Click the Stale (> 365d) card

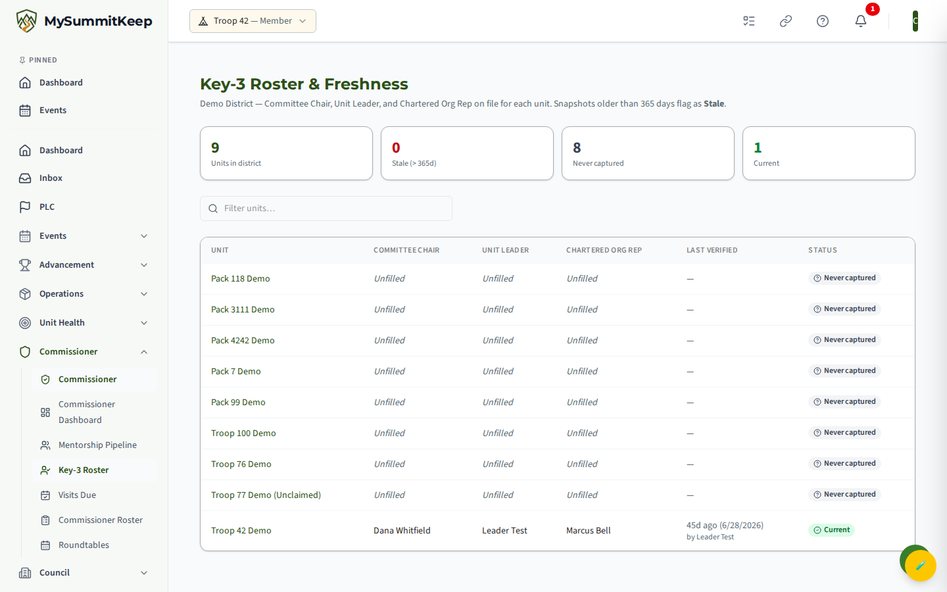[467, 153]
